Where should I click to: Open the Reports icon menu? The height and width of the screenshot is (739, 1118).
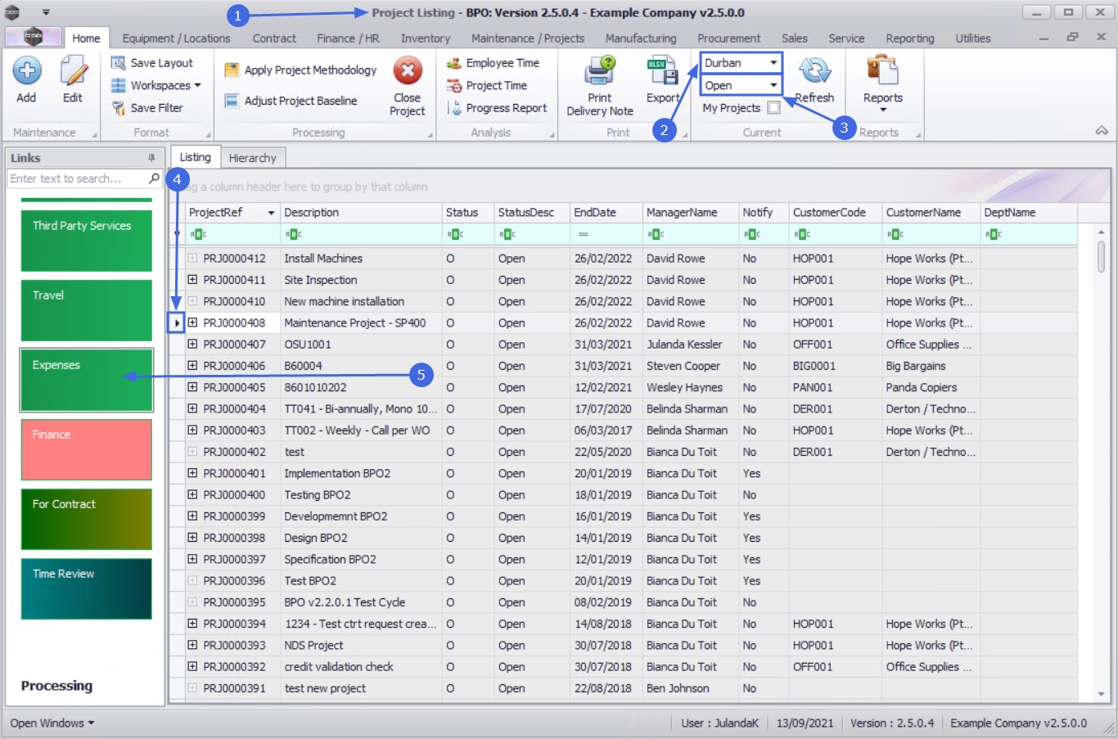tap(882, 72)
